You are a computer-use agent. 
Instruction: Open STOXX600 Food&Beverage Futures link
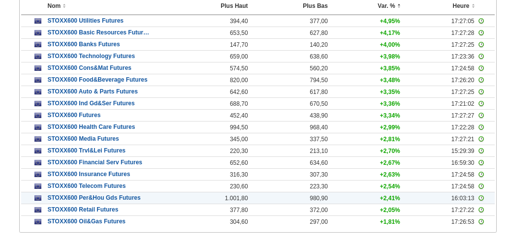click(97, 80)
